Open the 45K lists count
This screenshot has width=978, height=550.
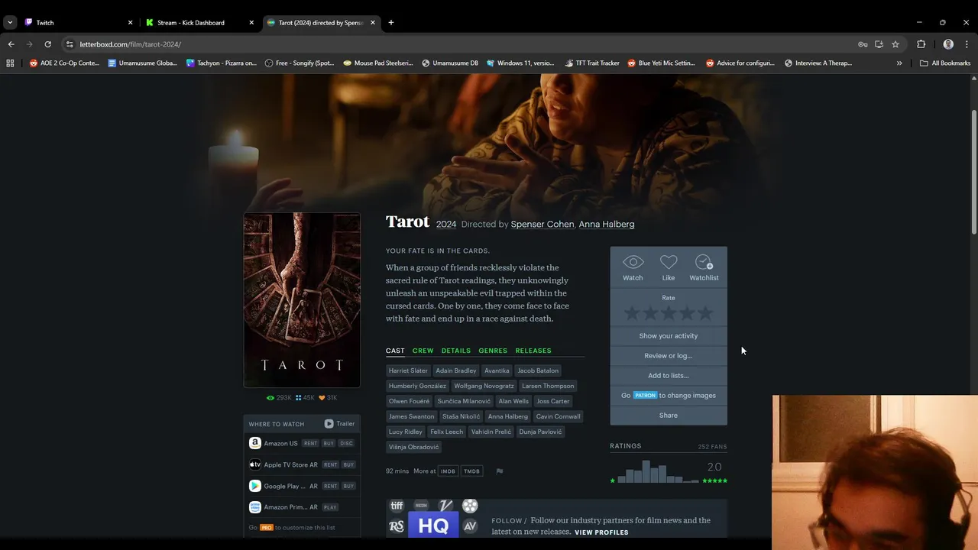click(305, 398)
